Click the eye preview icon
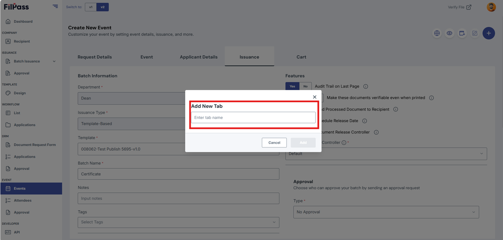 click(x=449, y=33)
